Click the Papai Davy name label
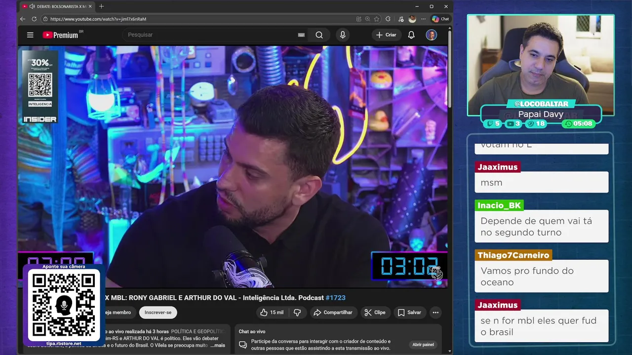The height and width of the screenshot is (355, 632). point(541,114)
